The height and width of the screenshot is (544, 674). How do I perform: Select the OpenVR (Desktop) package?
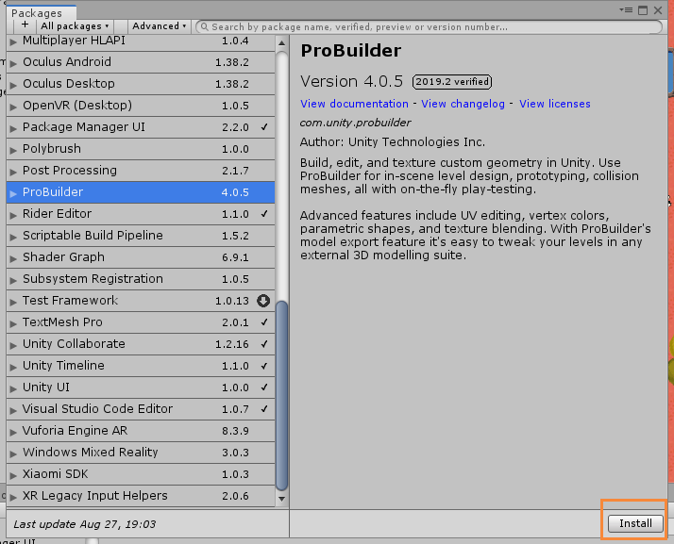point(141,106)
